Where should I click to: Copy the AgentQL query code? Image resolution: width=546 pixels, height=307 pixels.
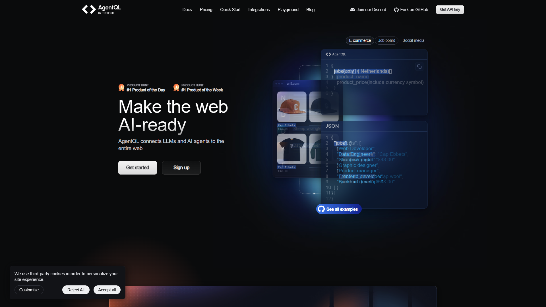pos(419,67)
